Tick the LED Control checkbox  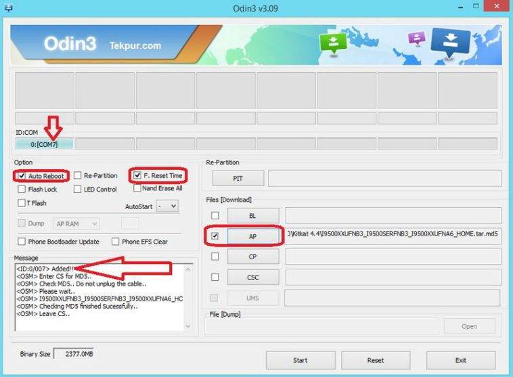(x=78, y=189)
